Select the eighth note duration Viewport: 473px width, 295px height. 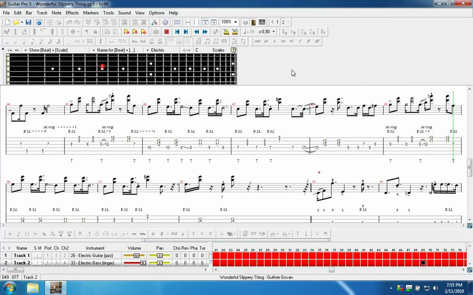click(32, 41)
